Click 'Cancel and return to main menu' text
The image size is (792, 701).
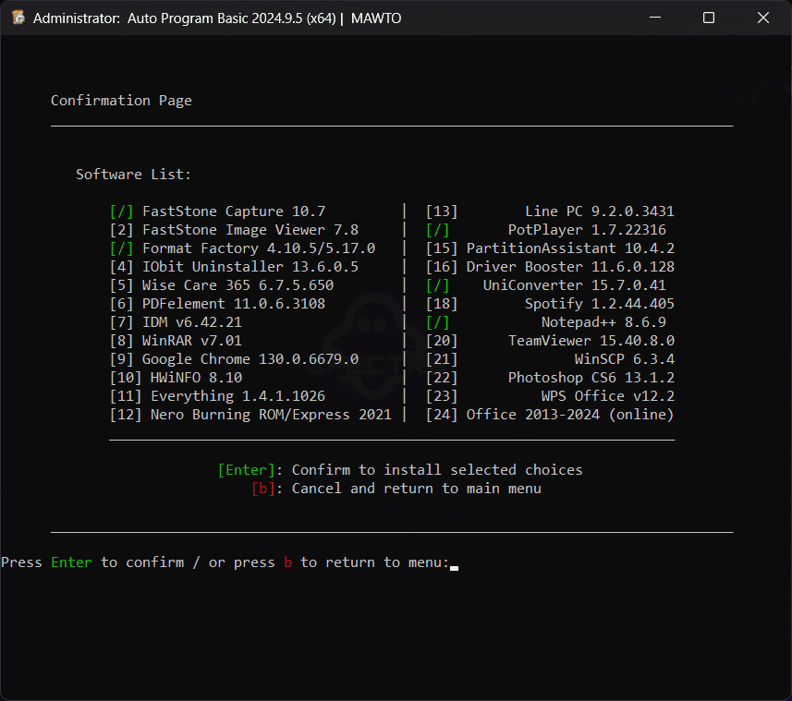pyautogui.click(x=417, y=489)
